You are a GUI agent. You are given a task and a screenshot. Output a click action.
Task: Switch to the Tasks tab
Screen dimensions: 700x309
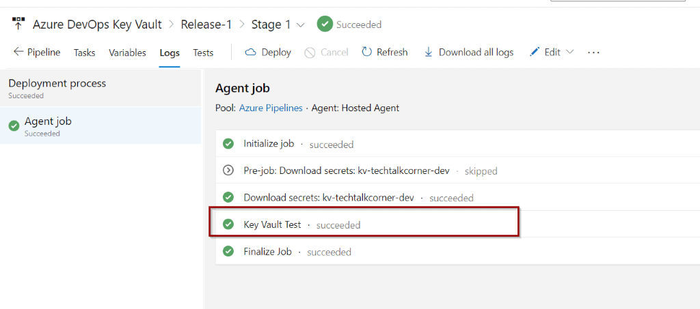(x=84, y=53)
